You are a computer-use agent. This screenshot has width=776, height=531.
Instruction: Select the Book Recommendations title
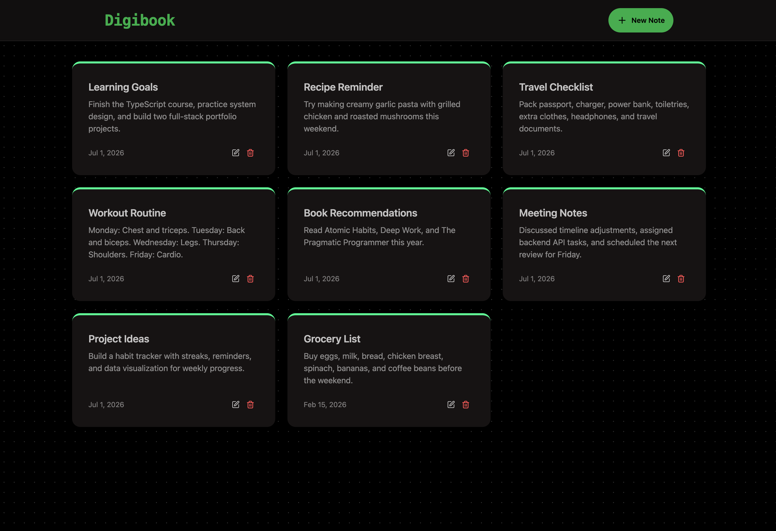pyautogui.click(x=361, y=213)
